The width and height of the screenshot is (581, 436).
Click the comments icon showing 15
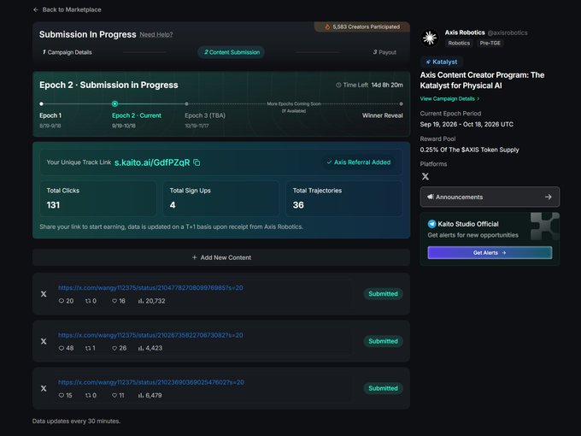62,396
